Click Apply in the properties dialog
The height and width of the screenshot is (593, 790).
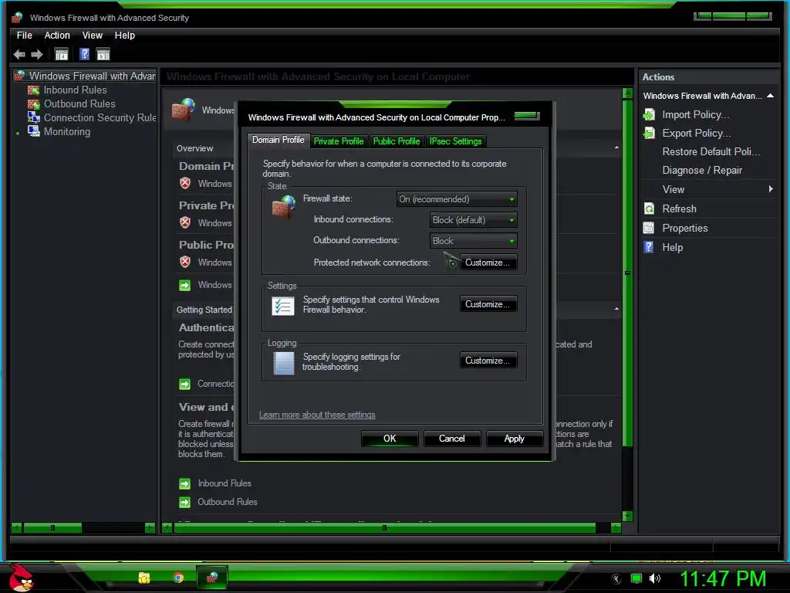pos(515,439)
